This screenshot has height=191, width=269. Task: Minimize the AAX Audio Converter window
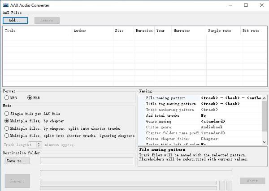coord(230,5)
